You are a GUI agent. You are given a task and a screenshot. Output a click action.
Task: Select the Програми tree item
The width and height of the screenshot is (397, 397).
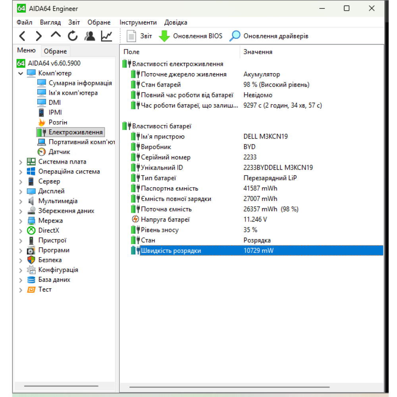(x=54, y=250)
